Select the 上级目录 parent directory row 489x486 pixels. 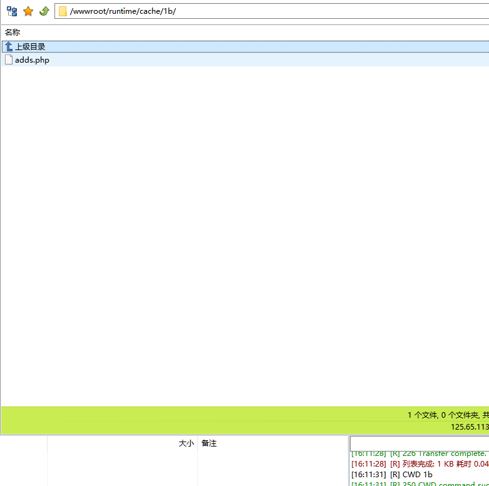30,46
